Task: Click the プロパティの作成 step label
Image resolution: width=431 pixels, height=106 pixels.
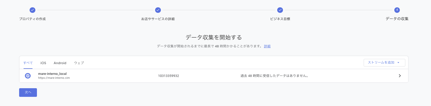Action: click(x=32, y=19)
